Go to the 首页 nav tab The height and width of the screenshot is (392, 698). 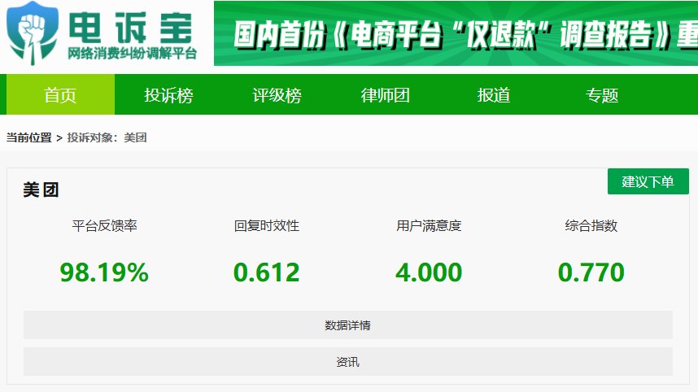60,95
